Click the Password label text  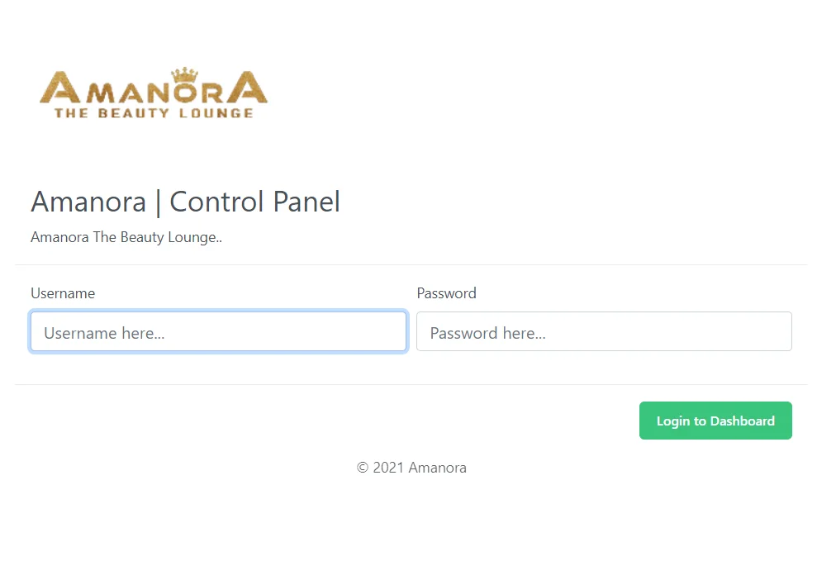coord(446,293)
